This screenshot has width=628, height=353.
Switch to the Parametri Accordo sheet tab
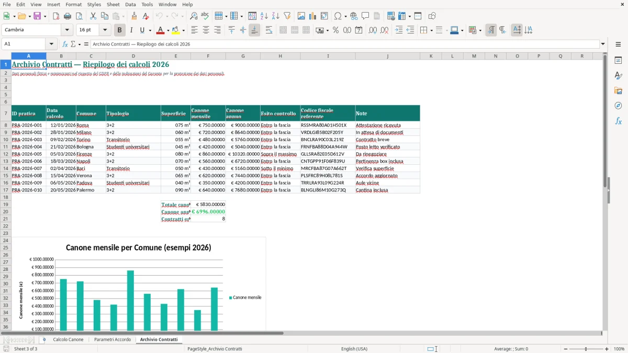point(113,339)
